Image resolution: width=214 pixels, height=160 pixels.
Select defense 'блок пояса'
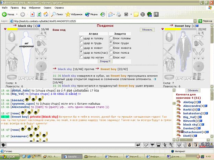111,52
